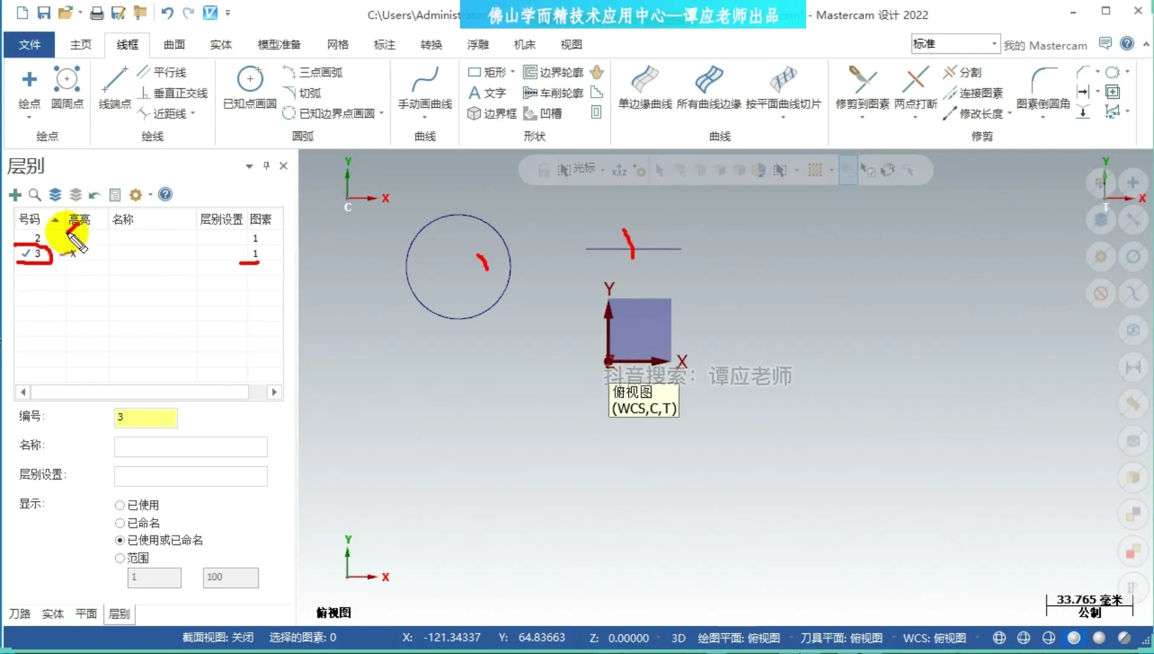1154x654 pixels.
Task: Select the 范围 display radio button
Action: click(120, 558)
